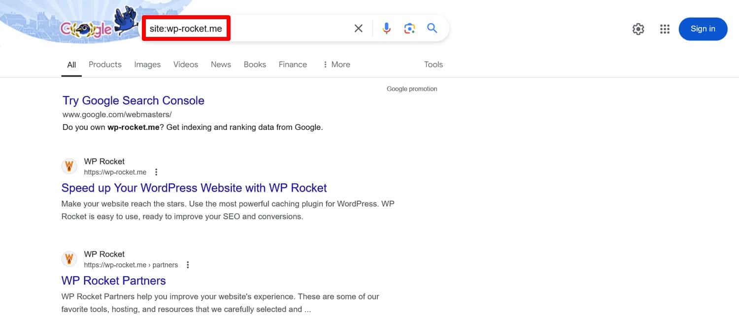
Task: Switch to the Finance tab
Action: point(292,65)
